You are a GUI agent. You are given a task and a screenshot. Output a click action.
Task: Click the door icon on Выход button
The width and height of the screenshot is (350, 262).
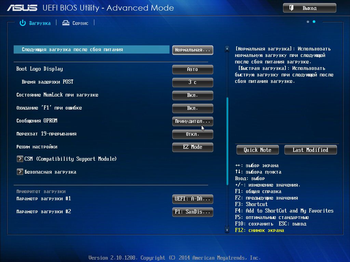coord(291,8)
